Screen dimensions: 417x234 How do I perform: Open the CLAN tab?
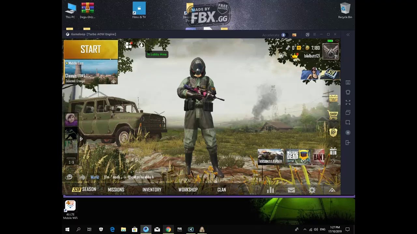coord(222,189)
